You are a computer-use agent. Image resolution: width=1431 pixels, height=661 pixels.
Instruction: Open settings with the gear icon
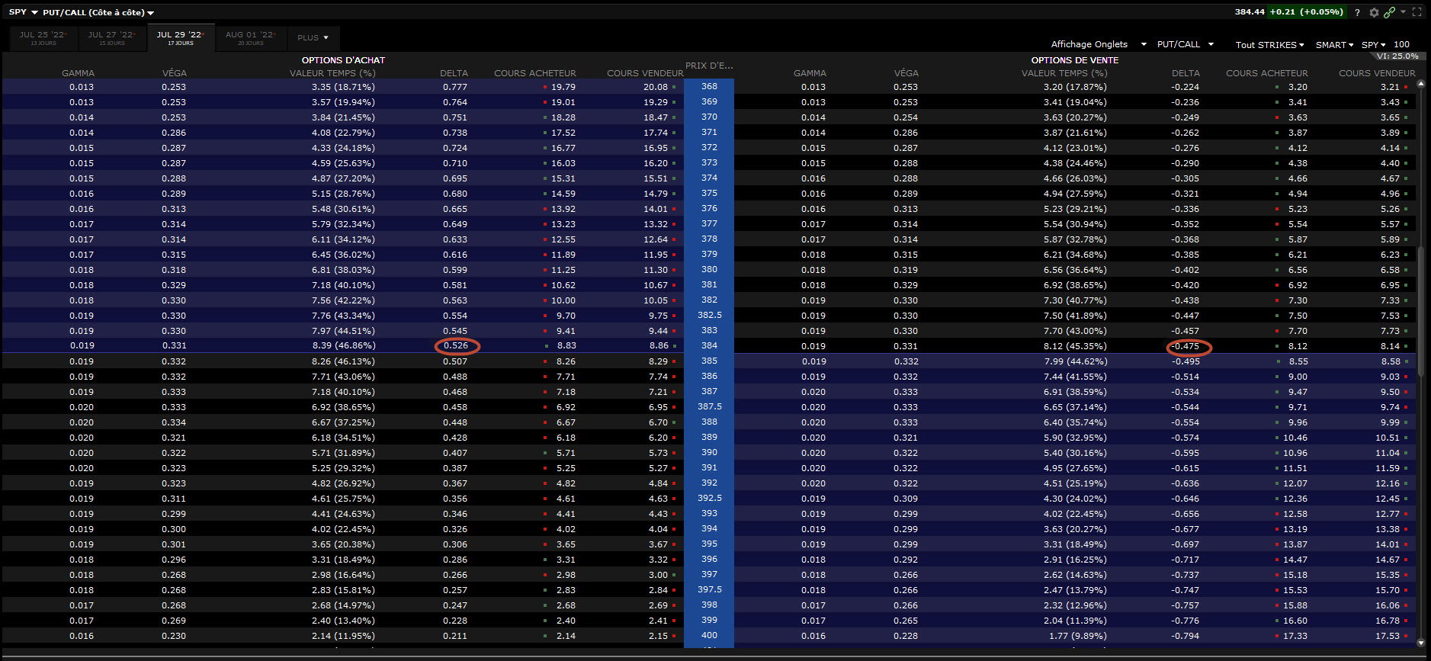(x=1374, y=12)
